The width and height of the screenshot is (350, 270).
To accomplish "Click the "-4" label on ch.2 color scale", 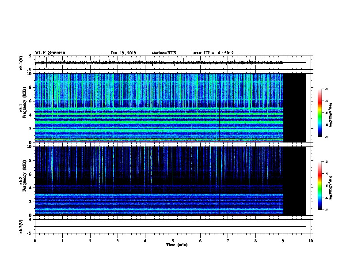I will pos(326,173).
